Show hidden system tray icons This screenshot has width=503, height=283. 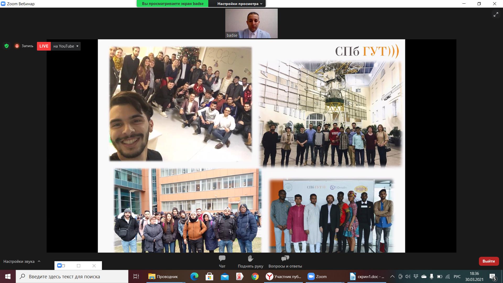coord(392,276)
